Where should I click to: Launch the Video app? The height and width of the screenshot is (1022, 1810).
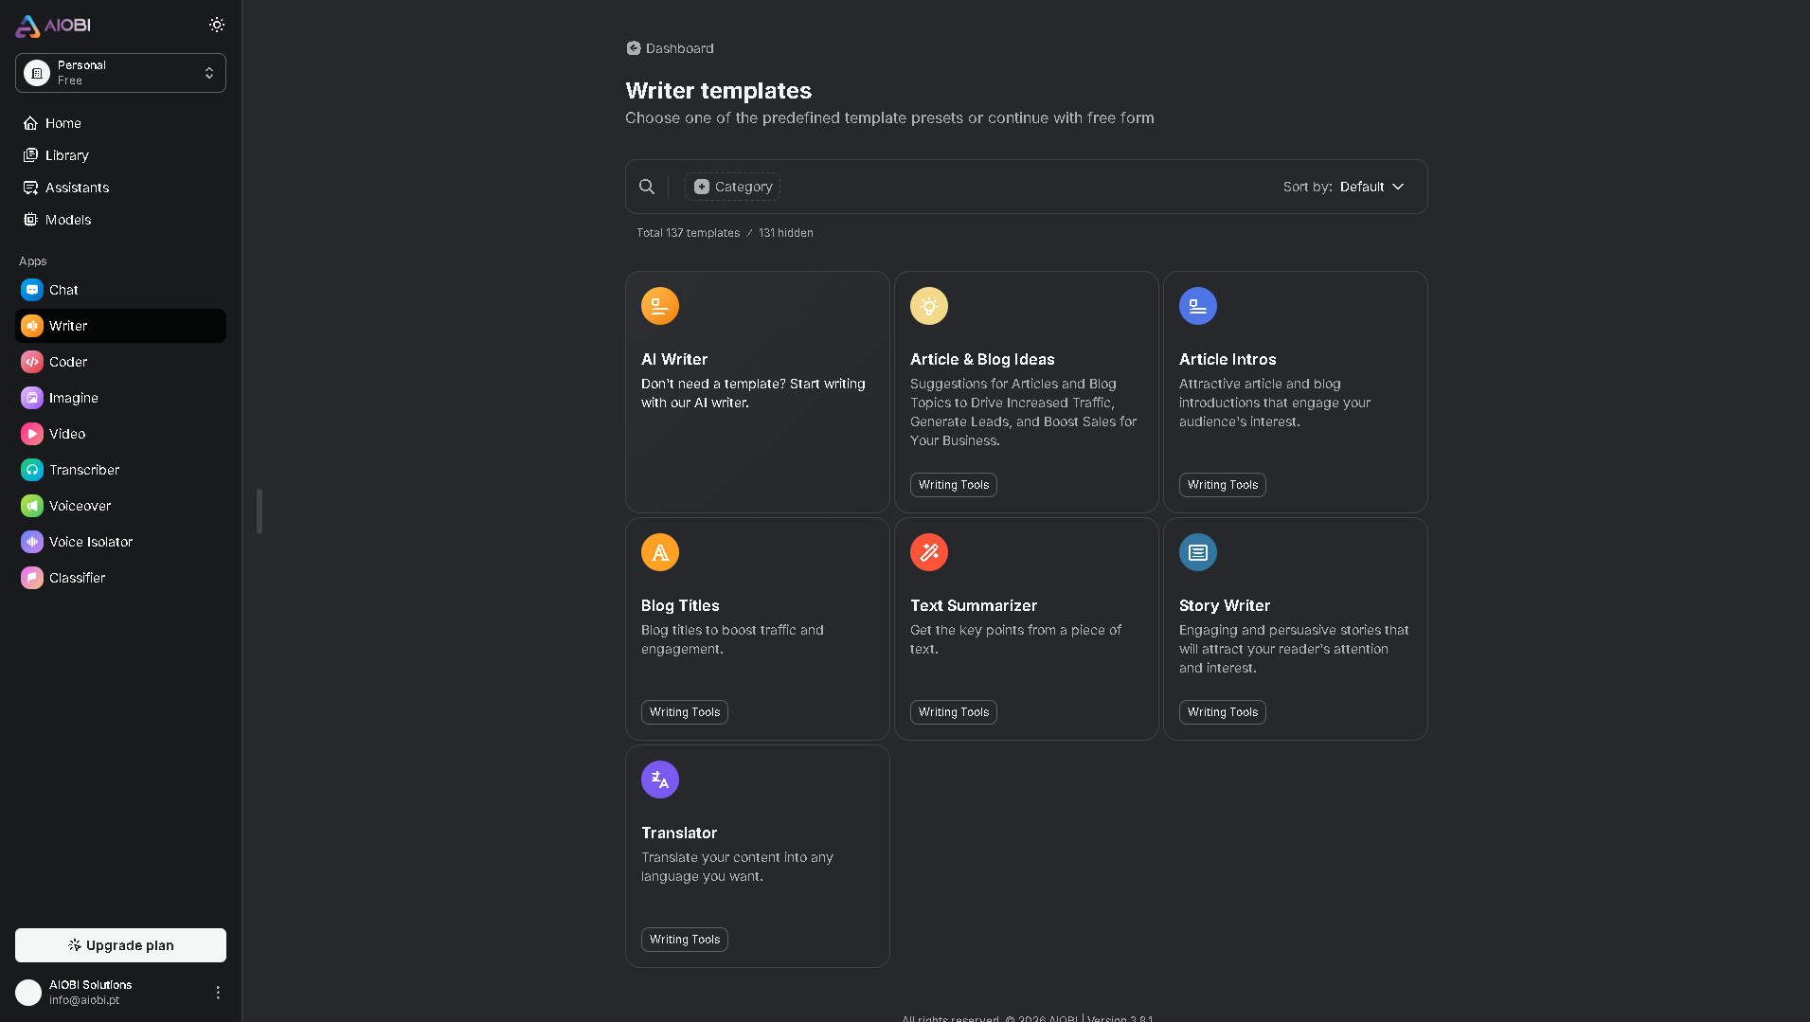click(x=63, y=434)
